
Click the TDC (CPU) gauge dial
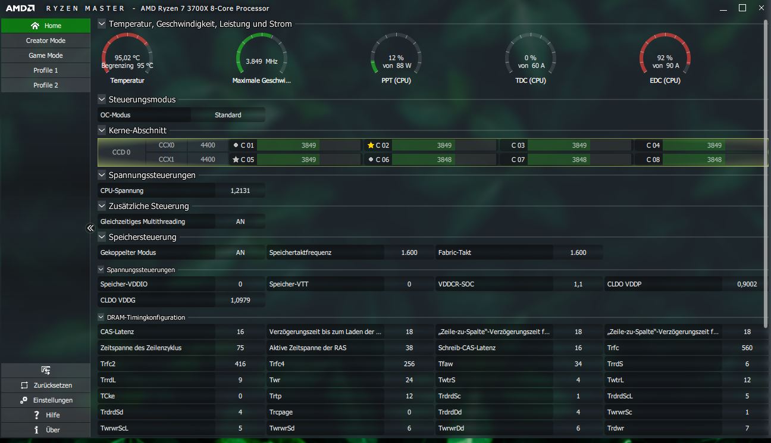point(531,54)
